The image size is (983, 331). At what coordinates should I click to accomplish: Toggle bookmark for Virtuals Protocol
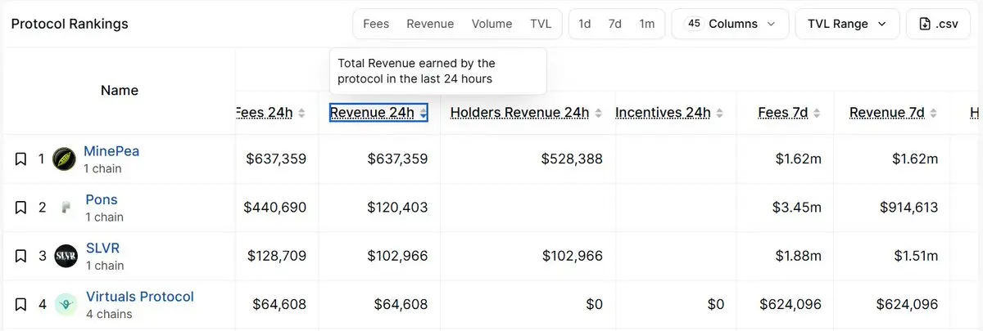[20, 305]
